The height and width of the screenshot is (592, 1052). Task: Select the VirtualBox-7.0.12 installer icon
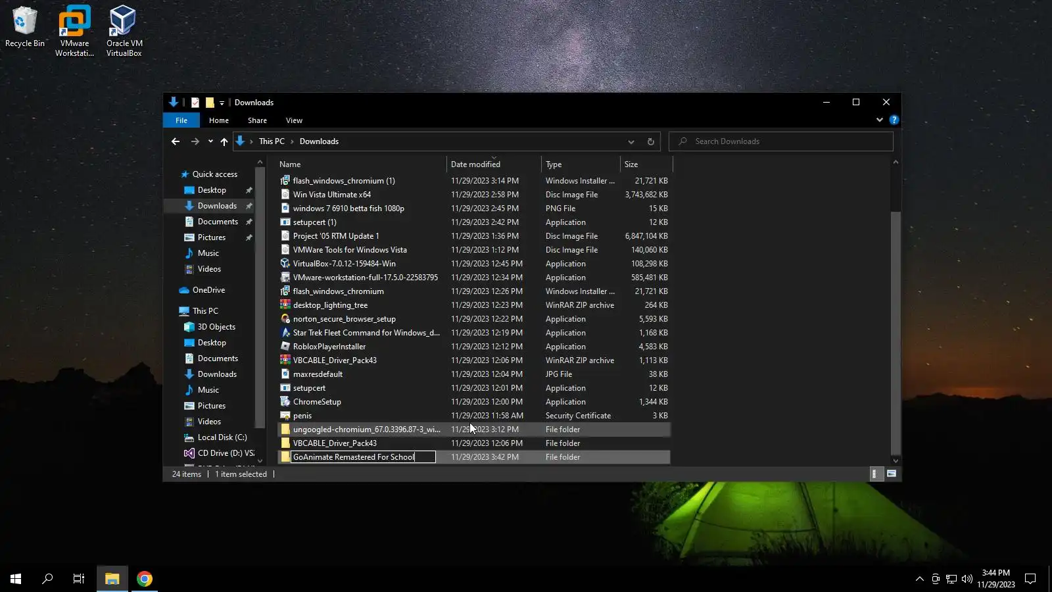point(285,264)
